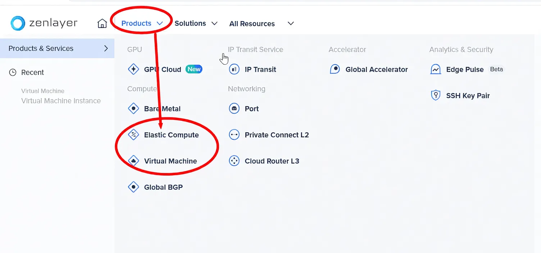
Task: Click the Edge Pulse chart icon
Action: (436, 69)
